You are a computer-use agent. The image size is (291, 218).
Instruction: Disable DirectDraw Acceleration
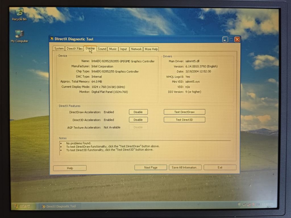[138, 112]
